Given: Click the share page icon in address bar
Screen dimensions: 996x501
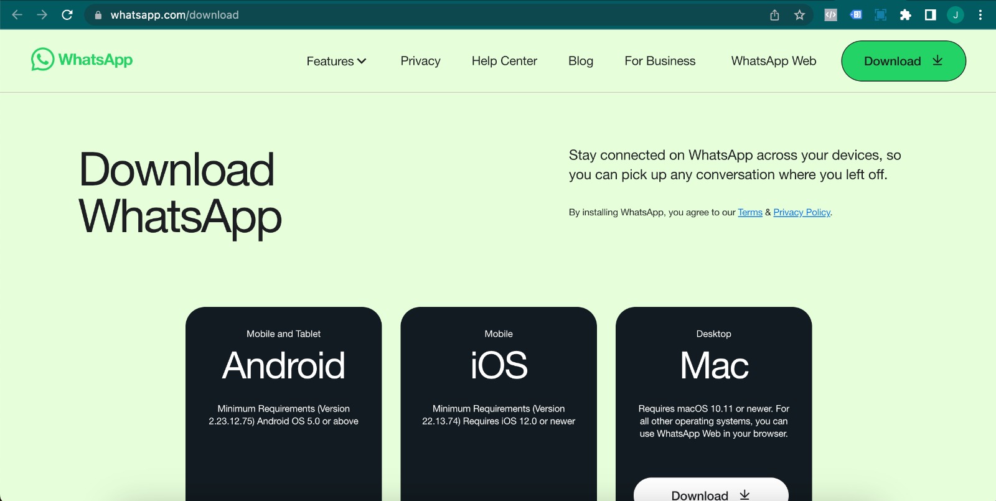Looking at the screenshot, I should coord(774,15).
